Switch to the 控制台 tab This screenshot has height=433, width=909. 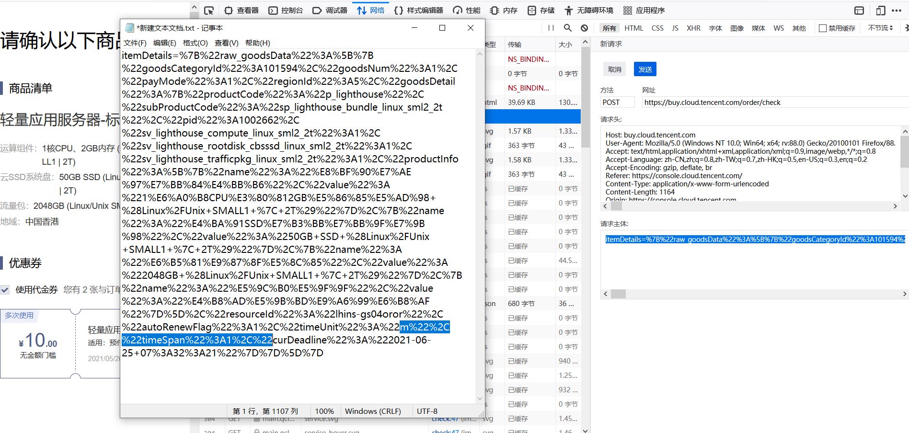(286, 11)
